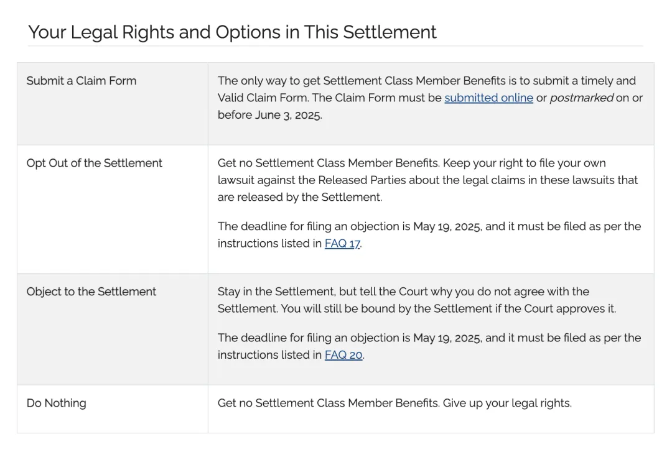Follow the FAQ 20 link

[343, 355]
